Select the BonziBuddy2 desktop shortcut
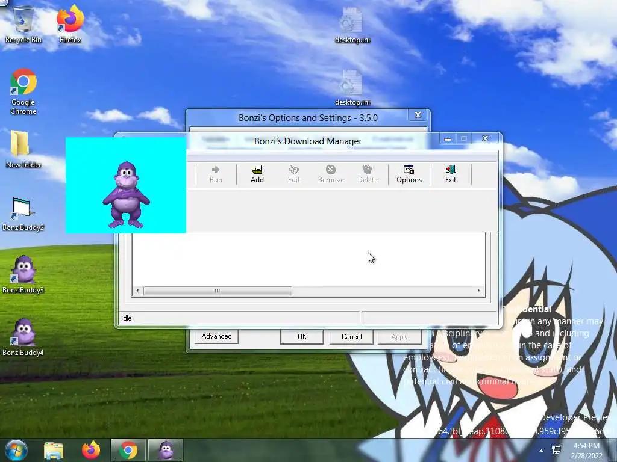 pos(23,214)
